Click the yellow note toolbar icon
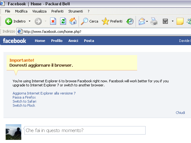191x143 pixels. [180, 21]
